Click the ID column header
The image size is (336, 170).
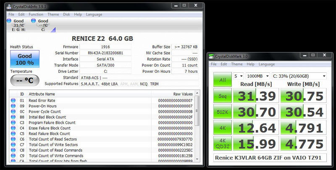point(22,94)
